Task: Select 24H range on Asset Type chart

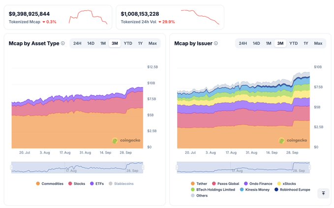Action: pyautogui.click(x=77, y=43)
